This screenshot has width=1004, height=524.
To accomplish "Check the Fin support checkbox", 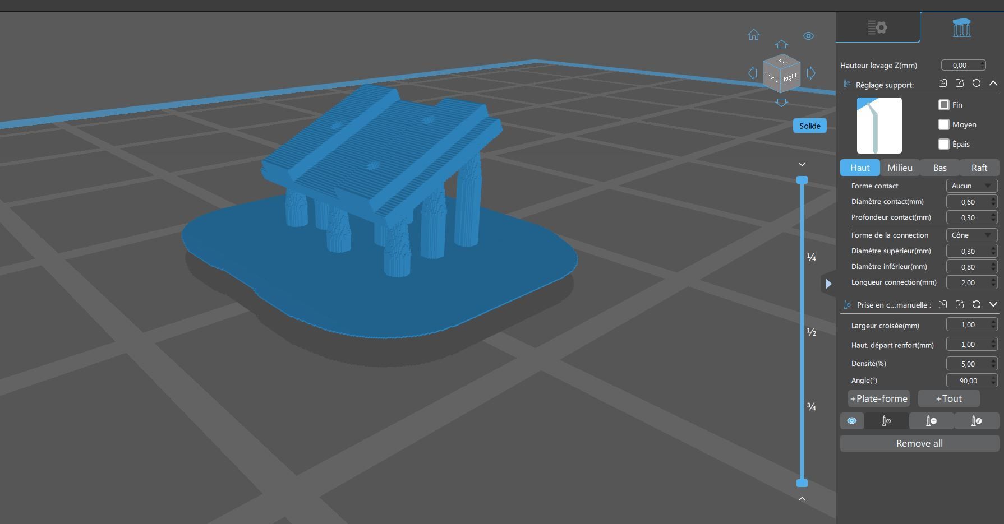I will pos(944,105).
